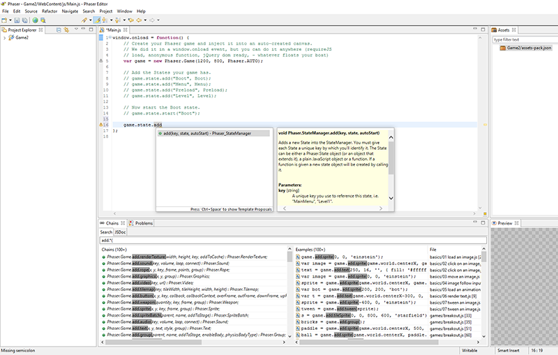The image size is (558, 355).
Task: Click the New file toolbar icon
Action: (x=6, y=21)
